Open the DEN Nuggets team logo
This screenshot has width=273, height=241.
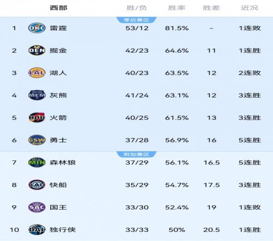tap(37, 50)
